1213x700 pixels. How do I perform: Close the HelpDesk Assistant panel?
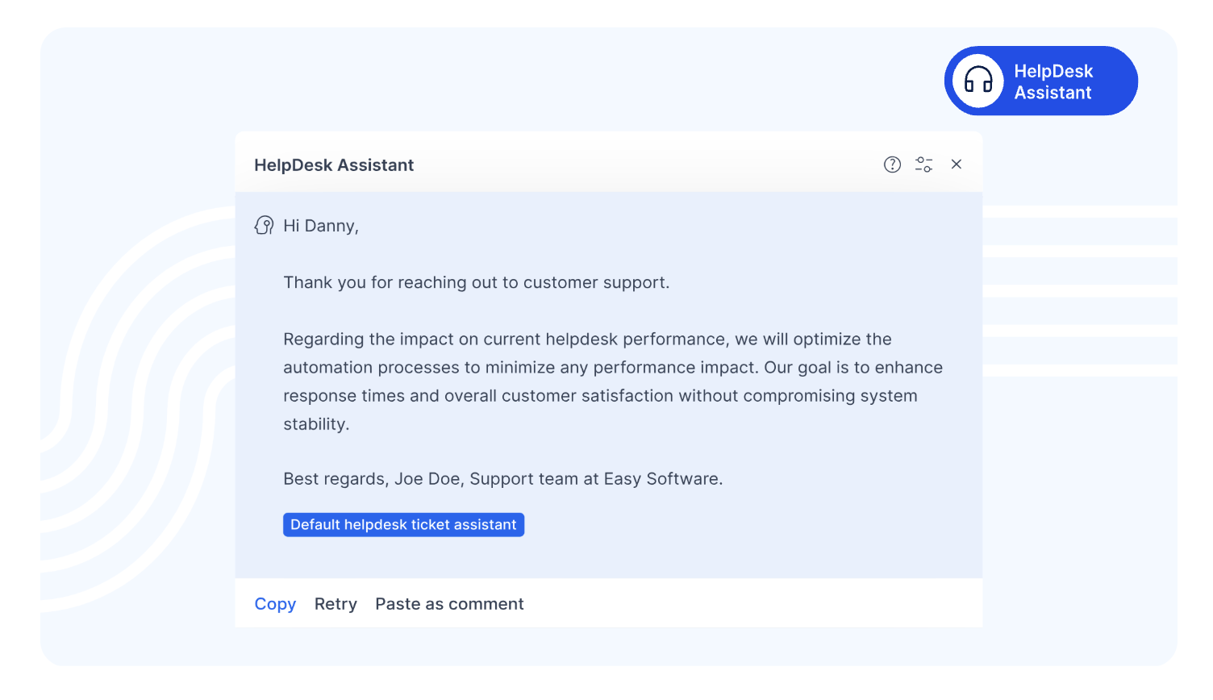point(957,165)
